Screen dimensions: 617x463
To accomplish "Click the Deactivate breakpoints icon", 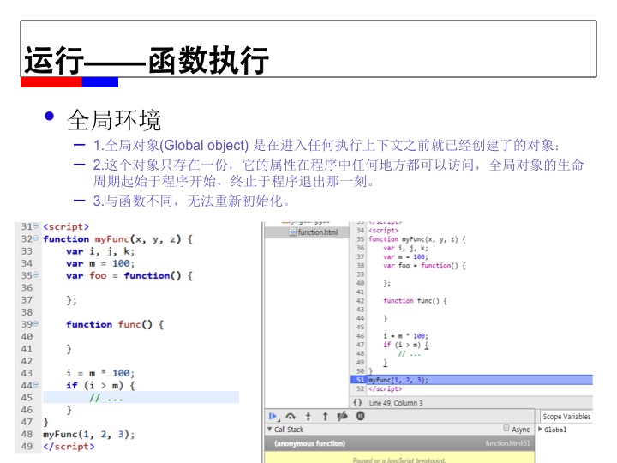I will pyautogui.click(x=342, y=416).
